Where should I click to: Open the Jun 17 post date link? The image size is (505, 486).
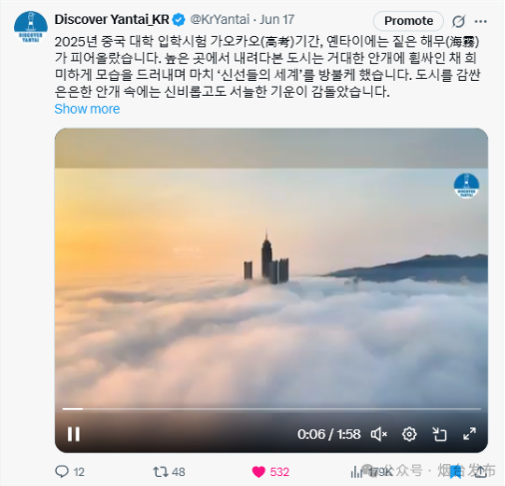[x=276, y=20]
